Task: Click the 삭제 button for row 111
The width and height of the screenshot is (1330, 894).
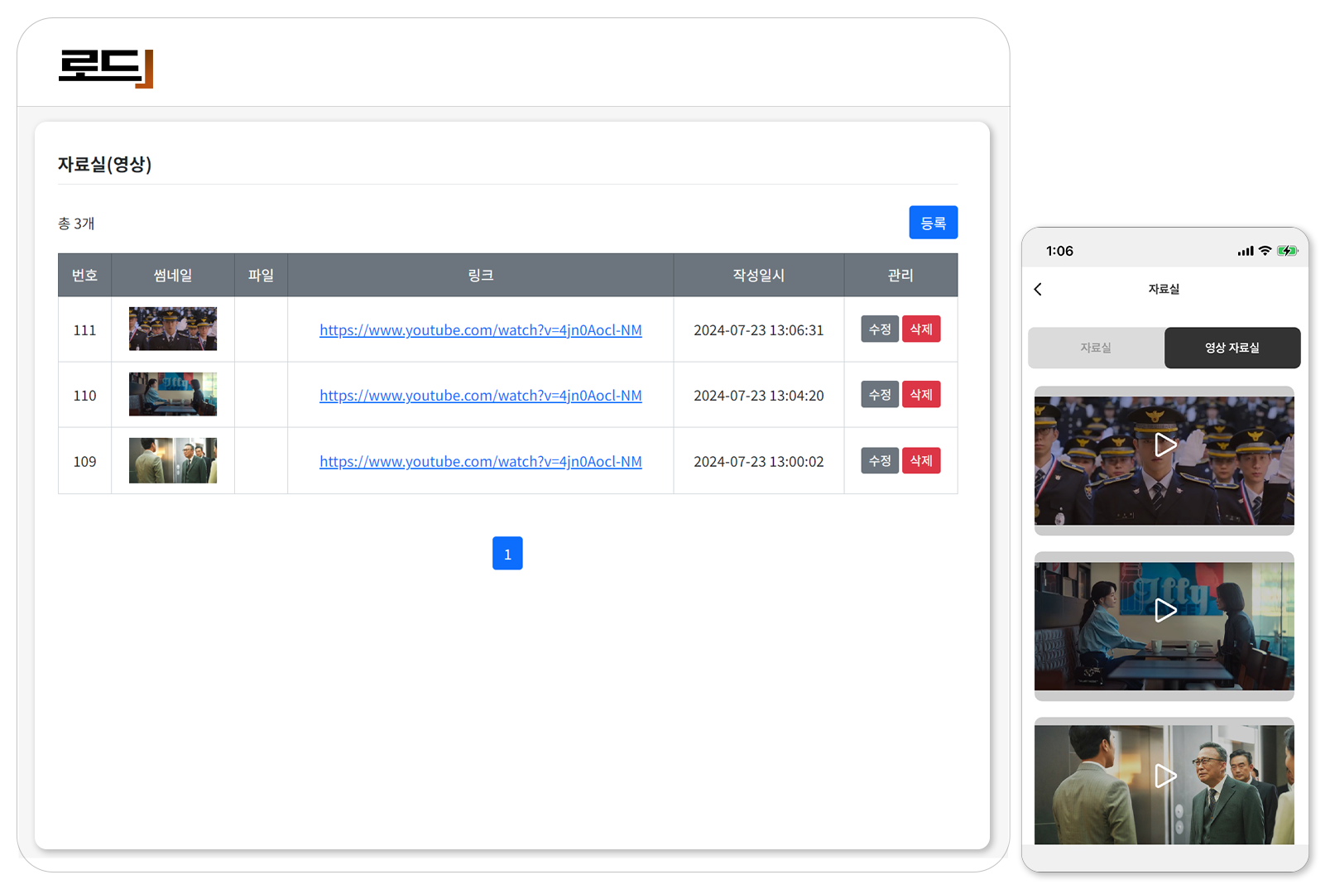Action: pos(921,329)
